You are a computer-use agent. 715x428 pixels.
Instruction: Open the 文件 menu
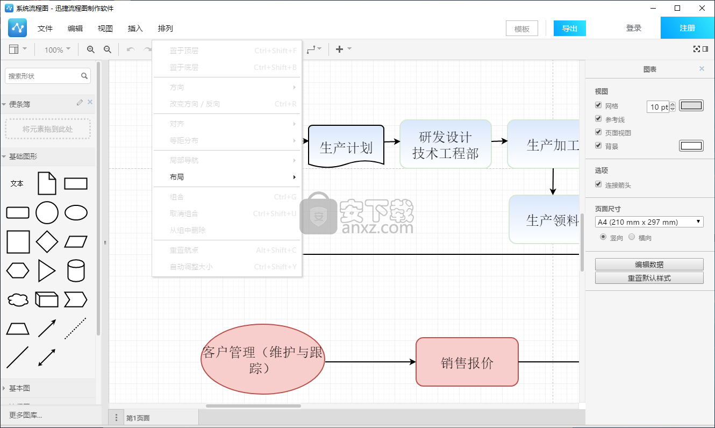click(x=45, y=28)
